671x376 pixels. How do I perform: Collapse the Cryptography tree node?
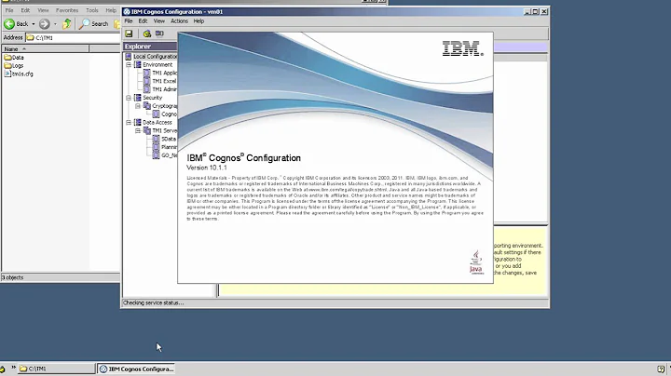point(138,105)
